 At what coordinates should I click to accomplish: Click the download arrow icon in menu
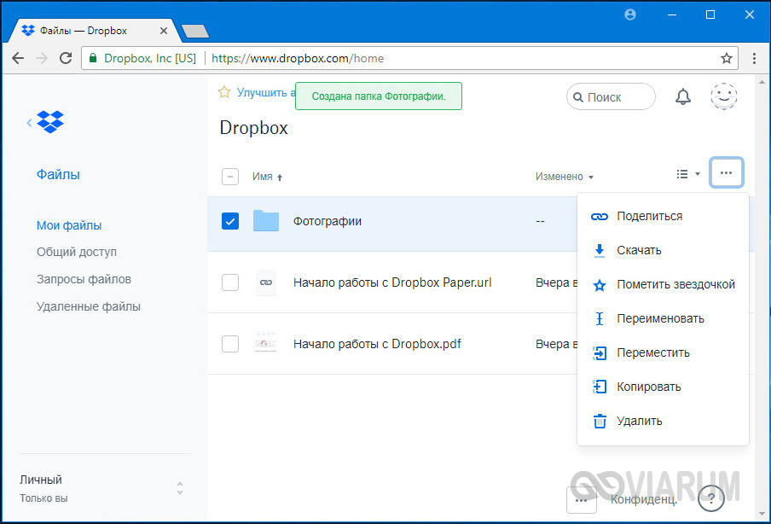(x=600, y=250)
